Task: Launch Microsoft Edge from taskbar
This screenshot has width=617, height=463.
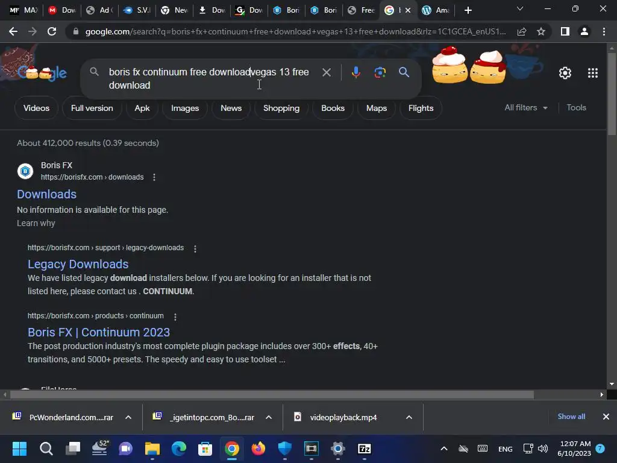Action: [178, 449]
